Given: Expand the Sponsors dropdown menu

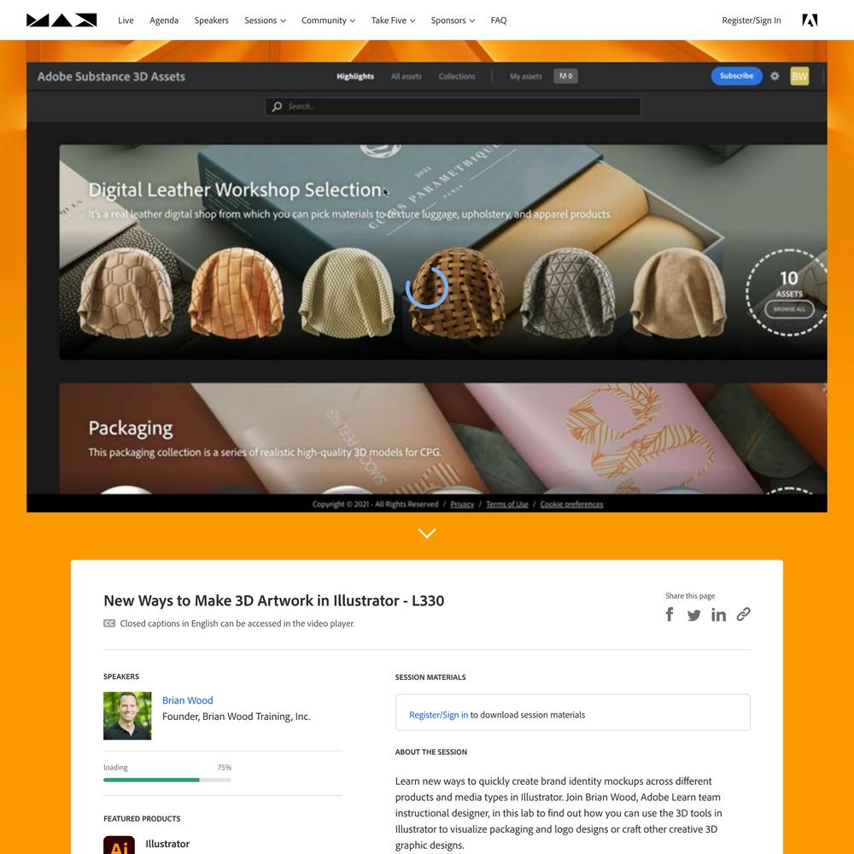Looking at the screenshot, I should 453,20.
